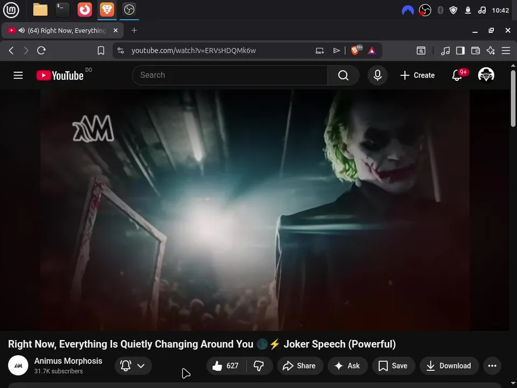The image size is (517, 388).
Task: Open the Files folder launcher in the panel
Action: [40, 10]
